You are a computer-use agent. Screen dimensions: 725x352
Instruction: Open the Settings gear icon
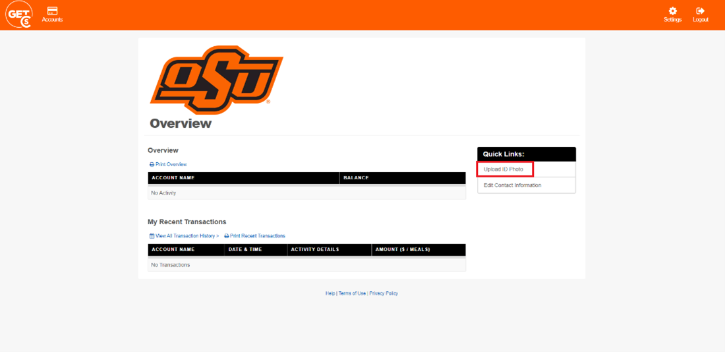[672, 11]
